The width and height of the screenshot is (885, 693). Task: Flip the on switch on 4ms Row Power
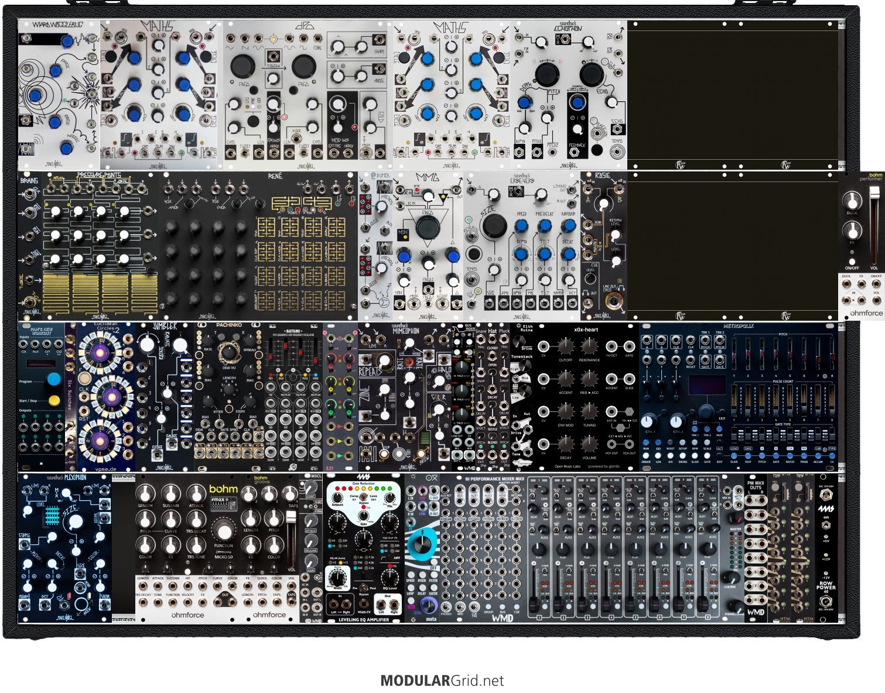tap(826, 527)
